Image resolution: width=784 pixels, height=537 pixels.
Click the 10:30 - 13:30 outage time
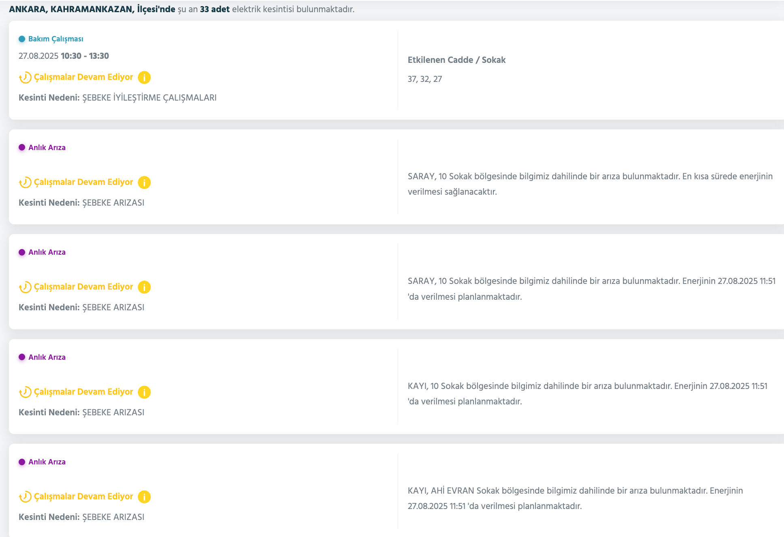[85, 56]
